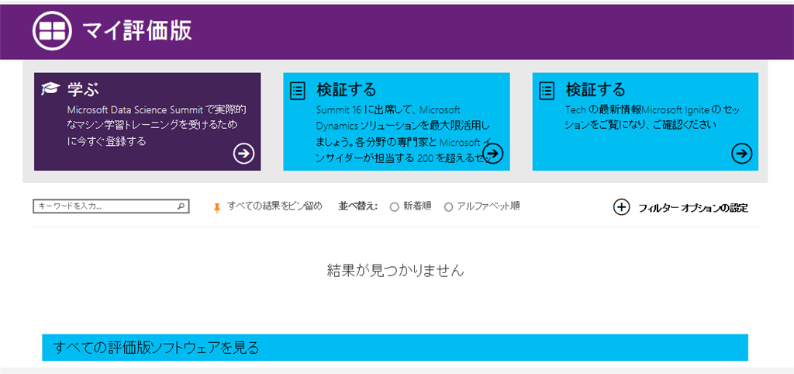Click the search magnifier icon in keyword box
The height and width of the screenshot is (374, 794).
[x=181, y=206]
